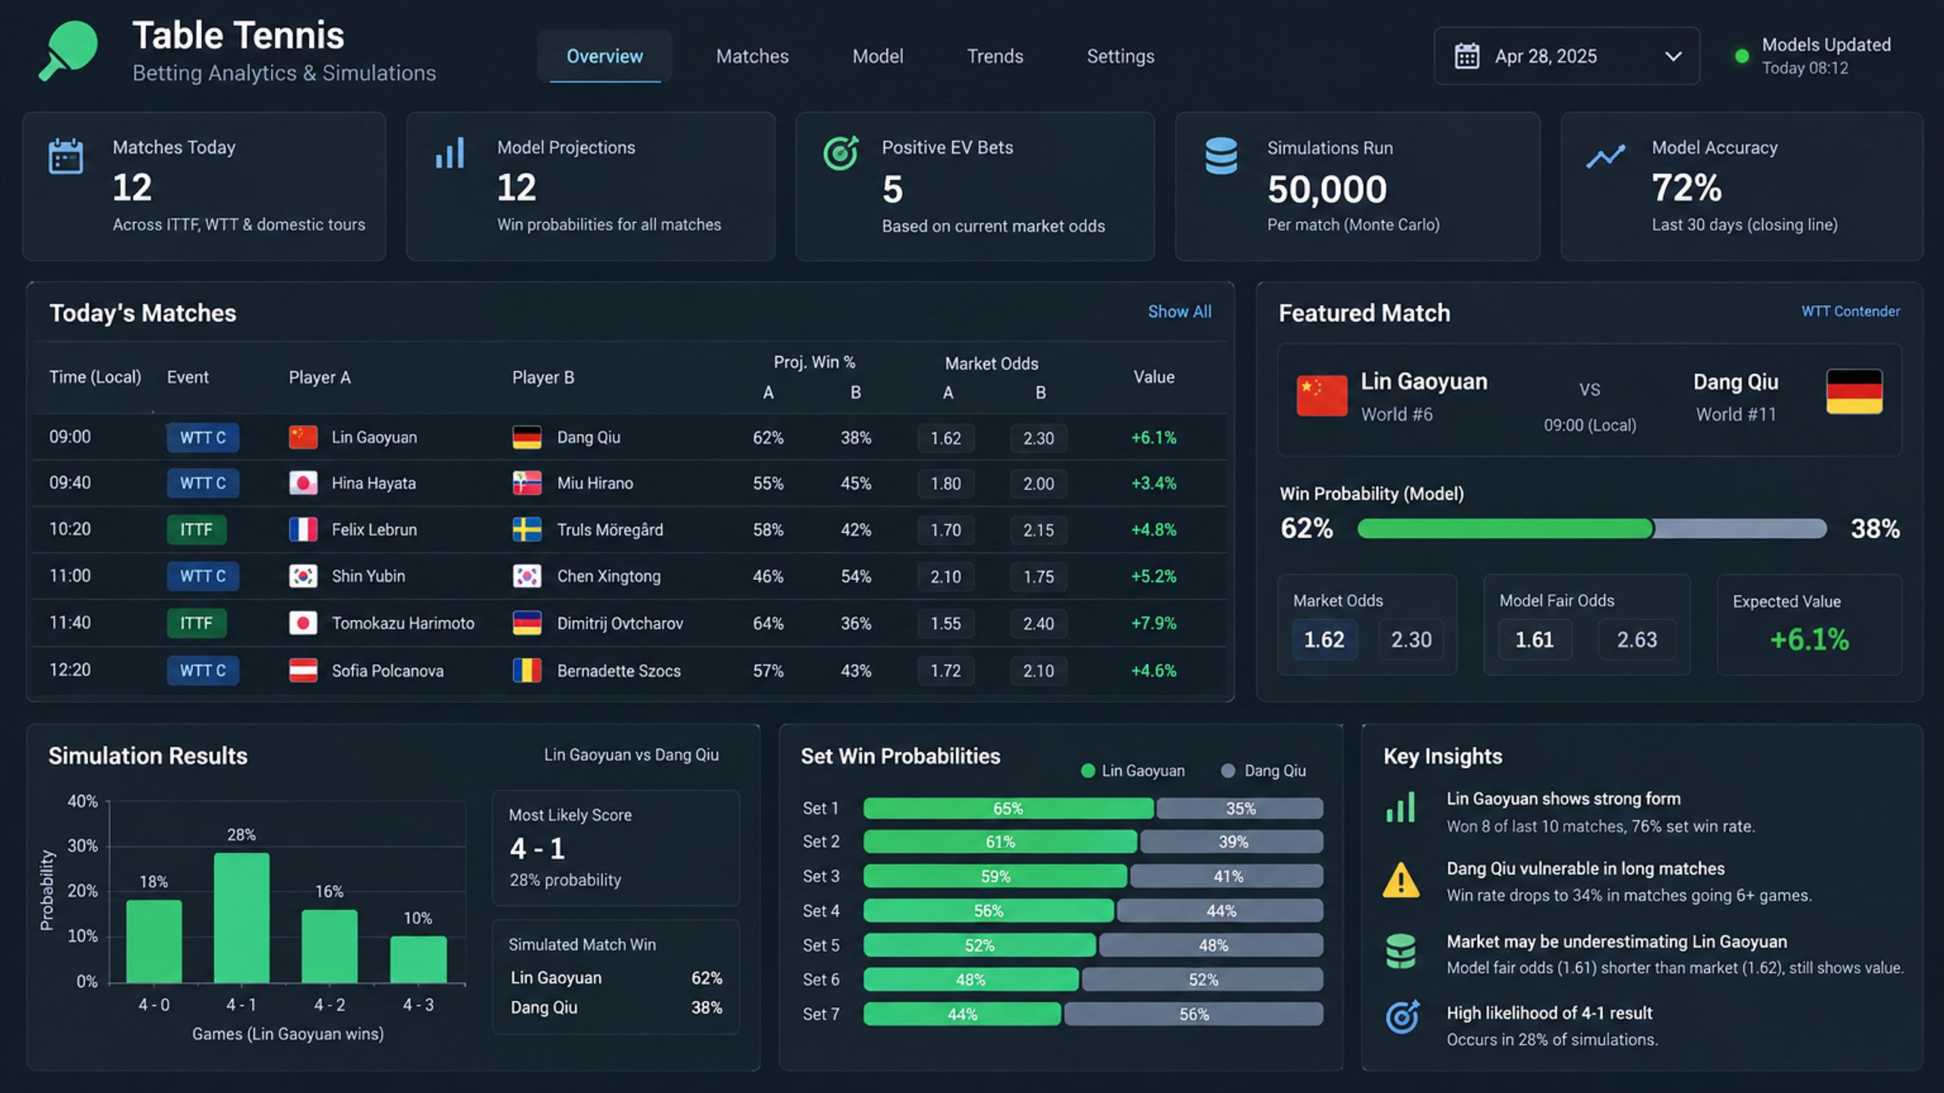Click the Show All matches link
Image resolution: width=1944 pixels, height=1093 pixels.
[1179, 311]
